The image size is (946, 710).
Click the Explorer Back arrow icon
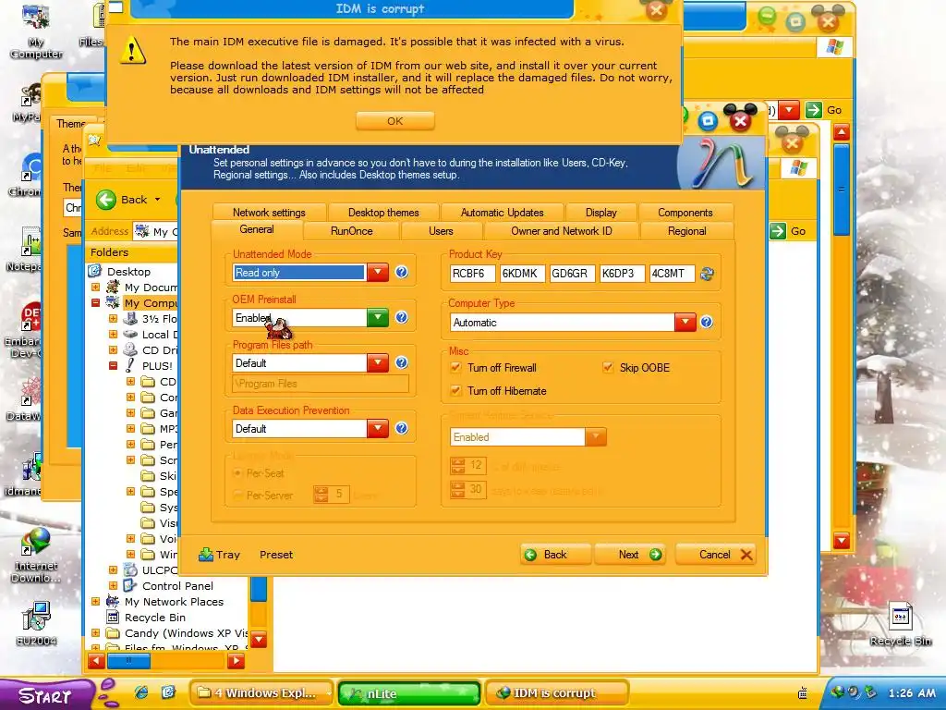pyautogui.click(x=106, y=200)
